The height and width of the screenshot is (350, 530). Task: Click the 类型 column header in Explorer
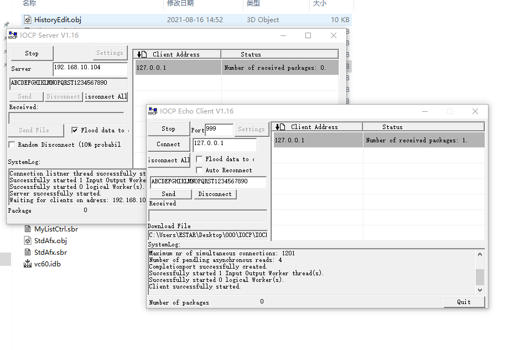(253, 3)
